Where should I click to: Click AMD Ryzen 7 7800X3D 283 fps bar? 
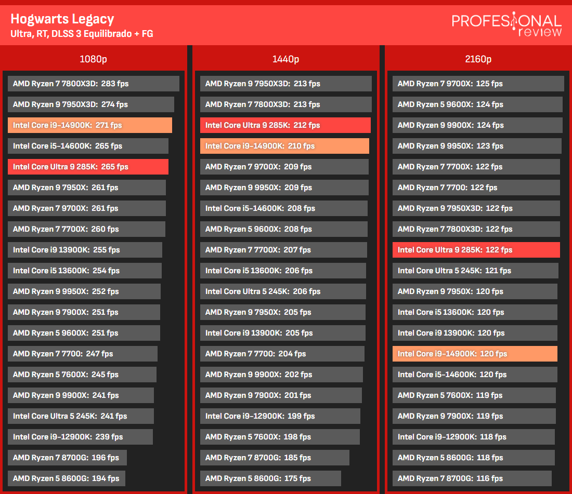(x=94, y=84)
